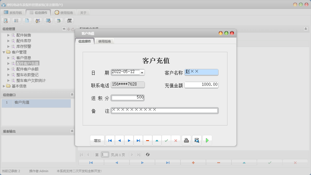
Task: Open the 2022-05-12 date dropdown
Action: (x=142, y=72)
